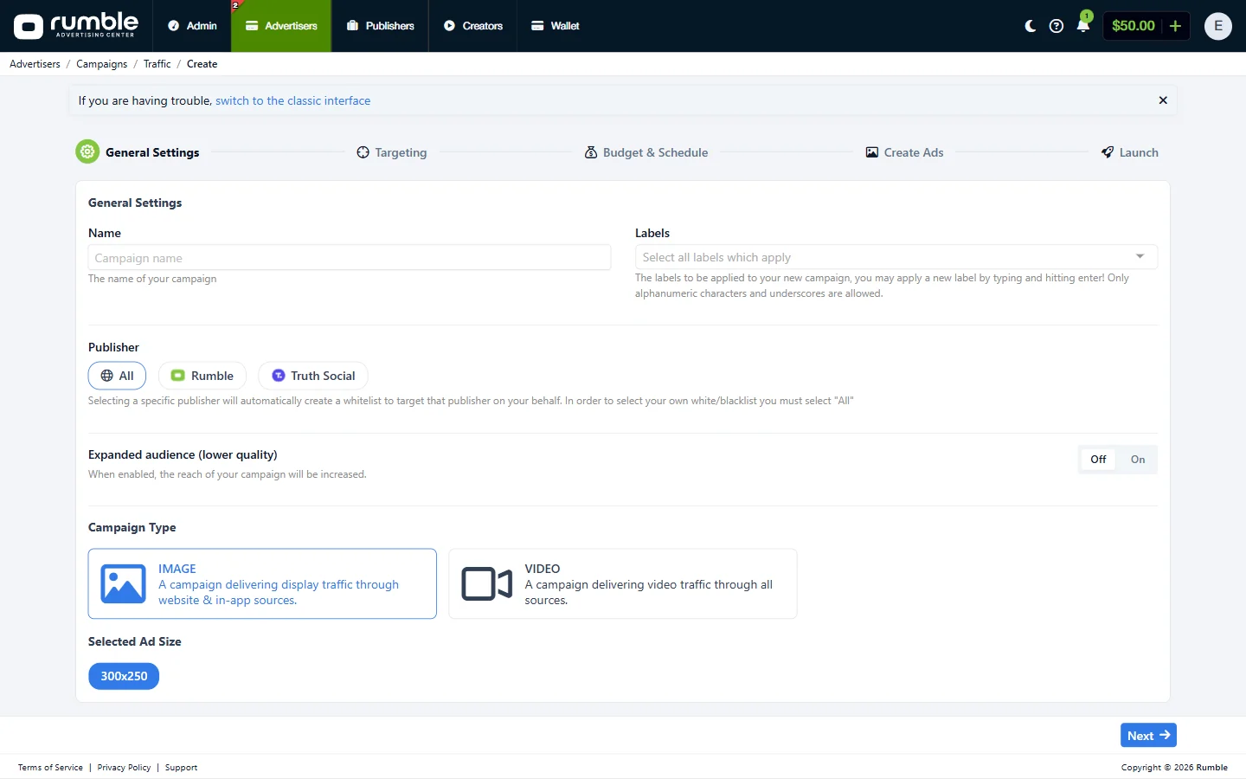Select the IMAGE campaign type card
The image size is (1246, 779).
(x=262, y=583)
